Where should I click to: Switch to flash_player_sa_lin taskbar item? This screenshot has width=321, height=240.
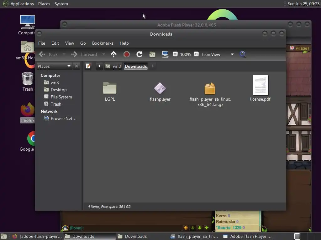click(194, 236)
